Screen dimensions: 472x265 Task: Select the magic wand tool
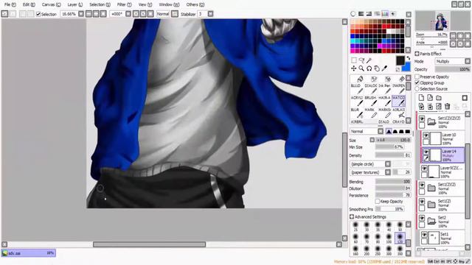click(369, 60)
